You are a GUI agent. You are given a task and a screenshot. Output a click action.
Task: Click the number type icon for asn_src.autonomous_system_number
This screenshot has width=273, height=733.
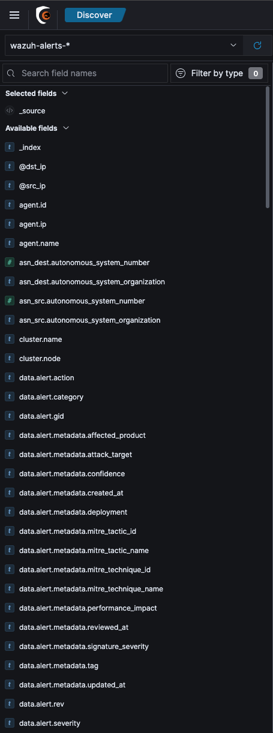pyautogui.click(x=10, y=301)
